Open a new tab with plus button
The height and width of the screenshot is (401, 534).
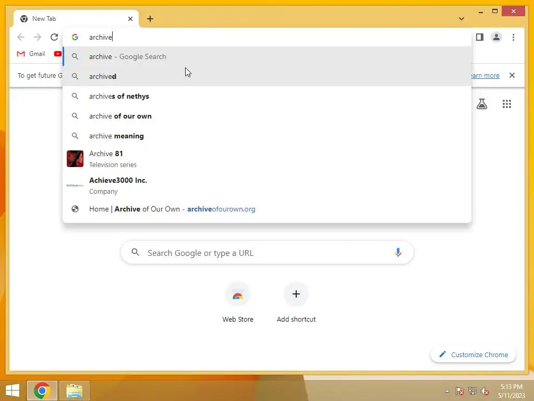click(x=150, y=19)
